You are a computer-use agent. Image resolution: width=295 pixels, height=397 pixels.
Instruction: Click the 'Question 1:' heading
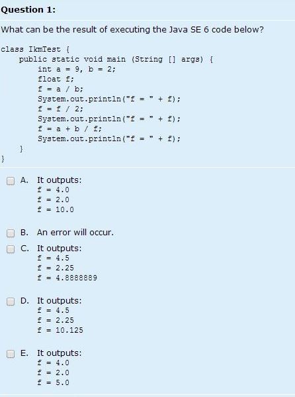[28, 10]
